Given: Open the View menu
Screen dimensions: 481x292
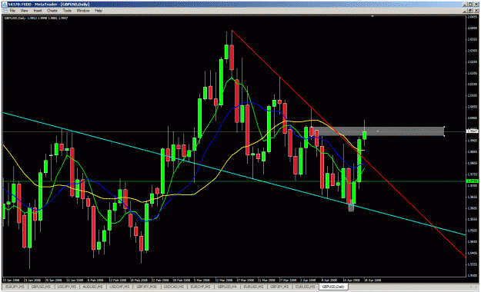Looking at the screenshot, I should coord(24,11).
